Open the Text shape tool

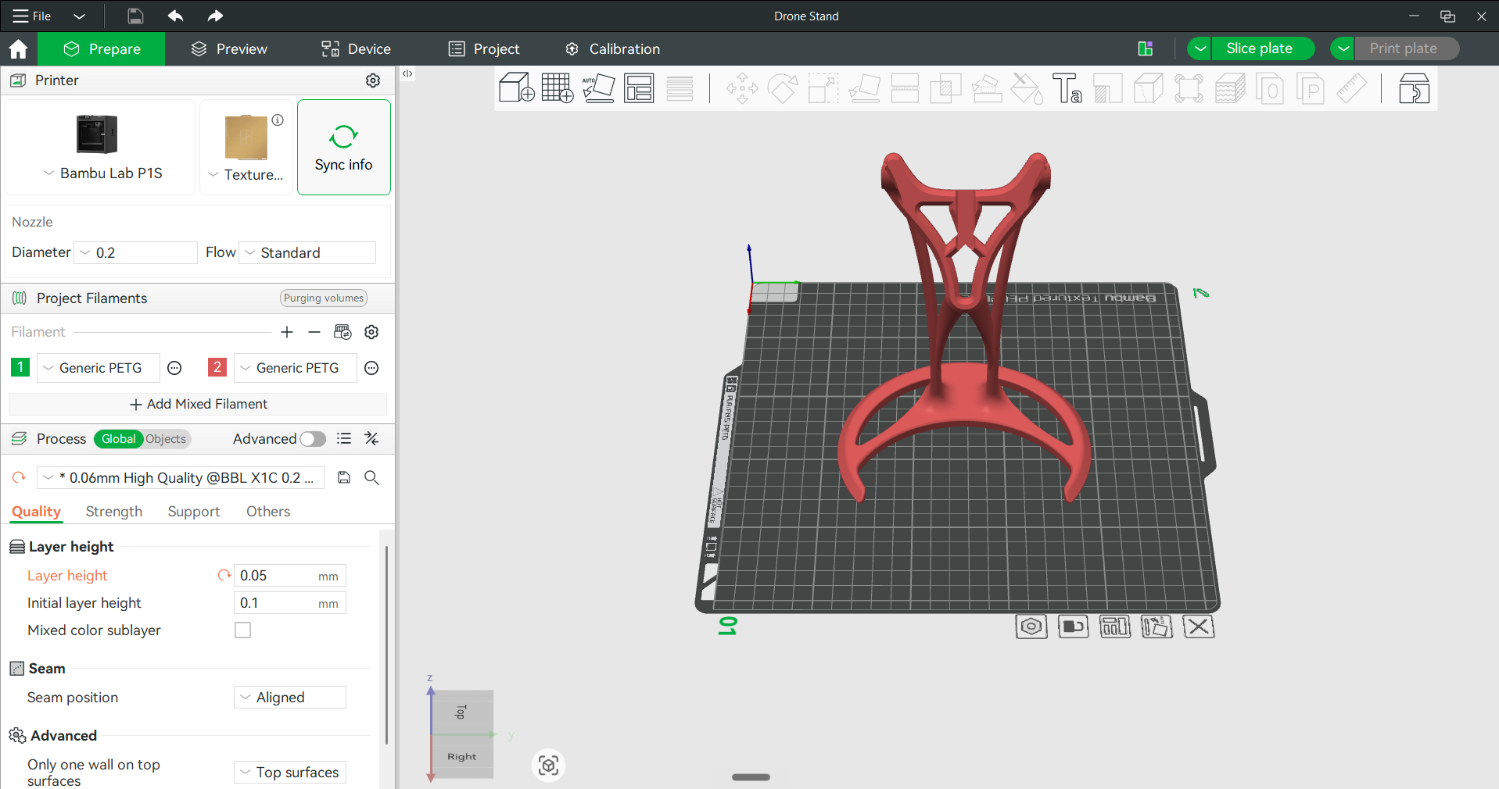[1067, 88]
